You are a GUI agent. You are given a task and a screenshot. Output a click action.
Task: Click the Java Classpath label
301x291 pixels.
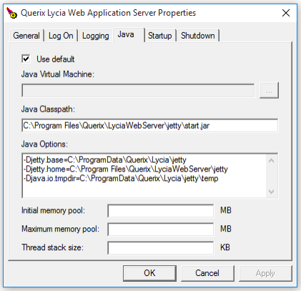48,109
